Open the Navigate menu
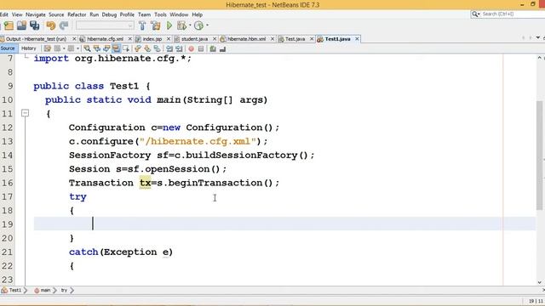The width and height of the screenshot is (545, 306). 36,14
